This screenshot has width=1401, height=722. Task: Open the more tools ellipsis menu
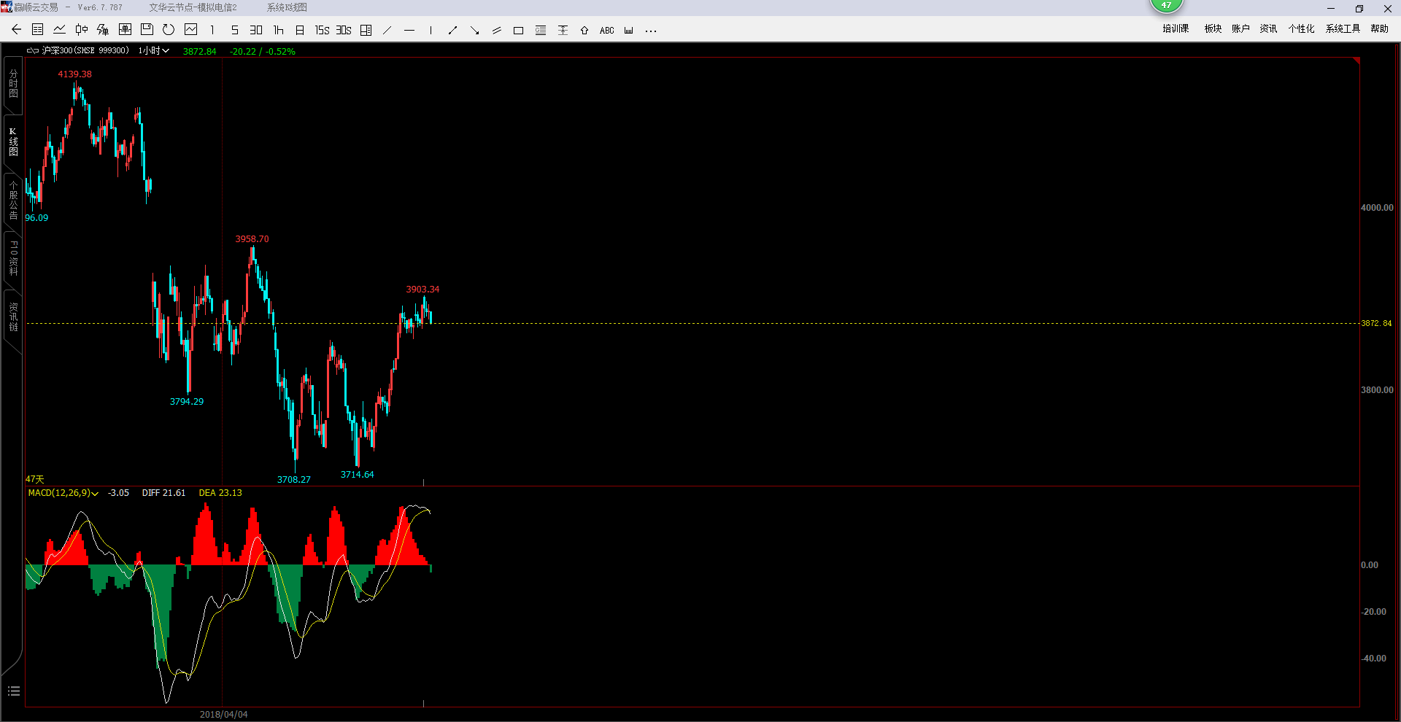[651, 31]
